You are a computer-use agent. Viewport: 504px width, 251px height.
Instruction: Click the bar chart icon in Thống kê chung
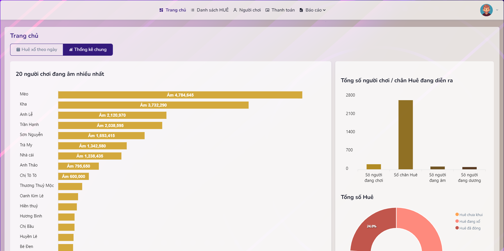coord(71,50)
